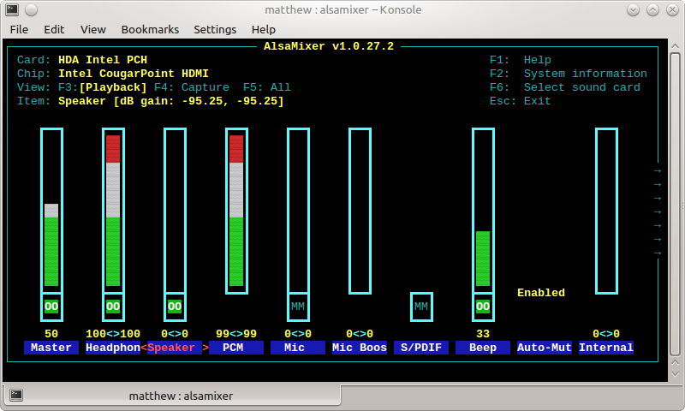The image size is (685, 411).
Task: Click the 'F1: Help' shortcut text
Action: tap(521, 60)
